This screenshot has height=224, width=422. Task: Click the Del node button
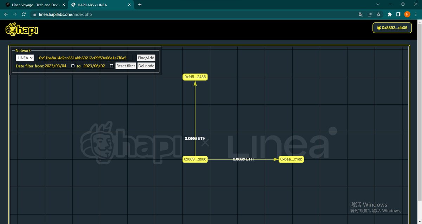pos(146,66)
